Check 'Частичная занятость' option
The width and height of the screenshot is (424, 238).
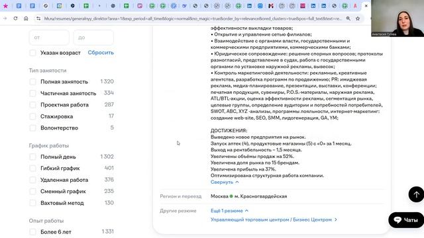(32, 93)
